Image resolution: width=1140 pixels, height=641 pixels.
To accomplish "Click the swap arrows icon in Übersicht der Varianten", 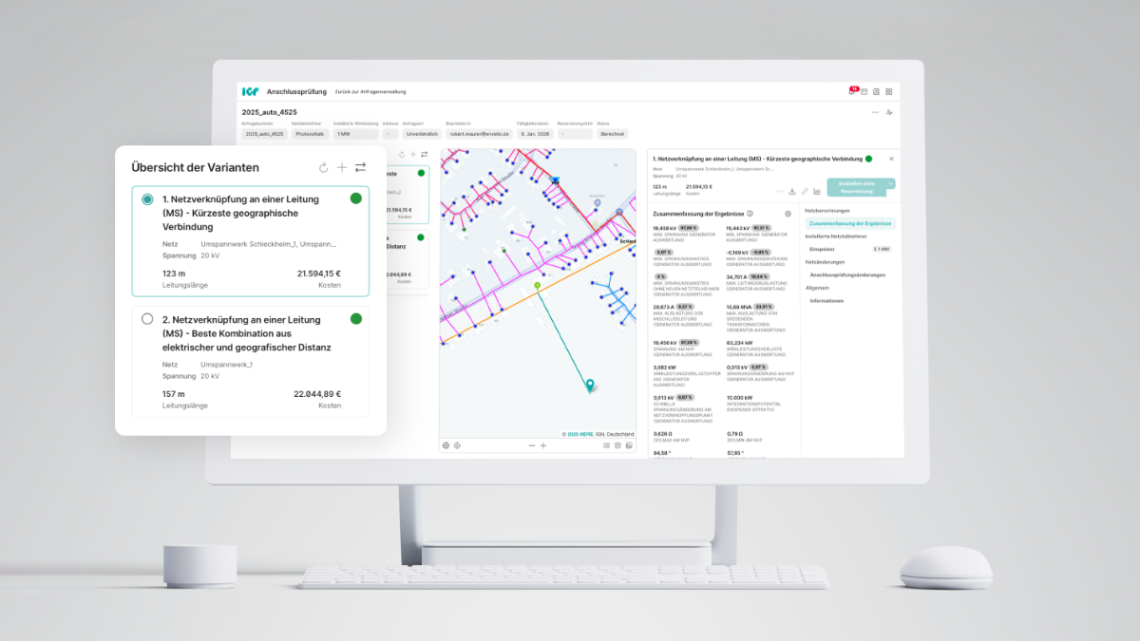I will 360,167.
